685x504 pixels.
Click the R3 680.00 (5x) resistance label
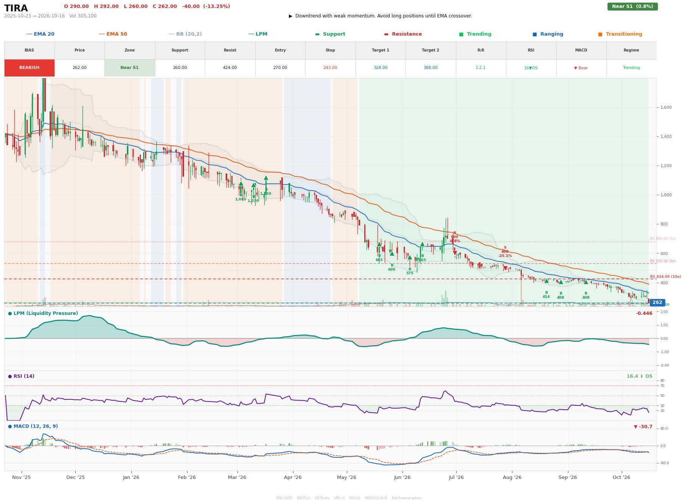coord(663,239)
